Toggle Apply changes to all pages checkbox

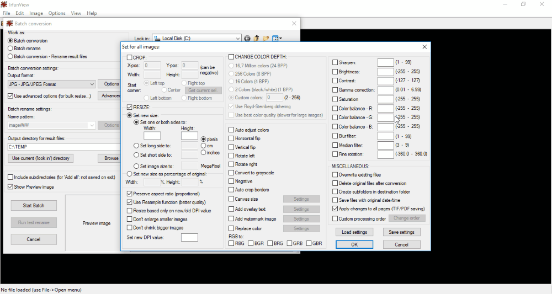tap(335, 209)
